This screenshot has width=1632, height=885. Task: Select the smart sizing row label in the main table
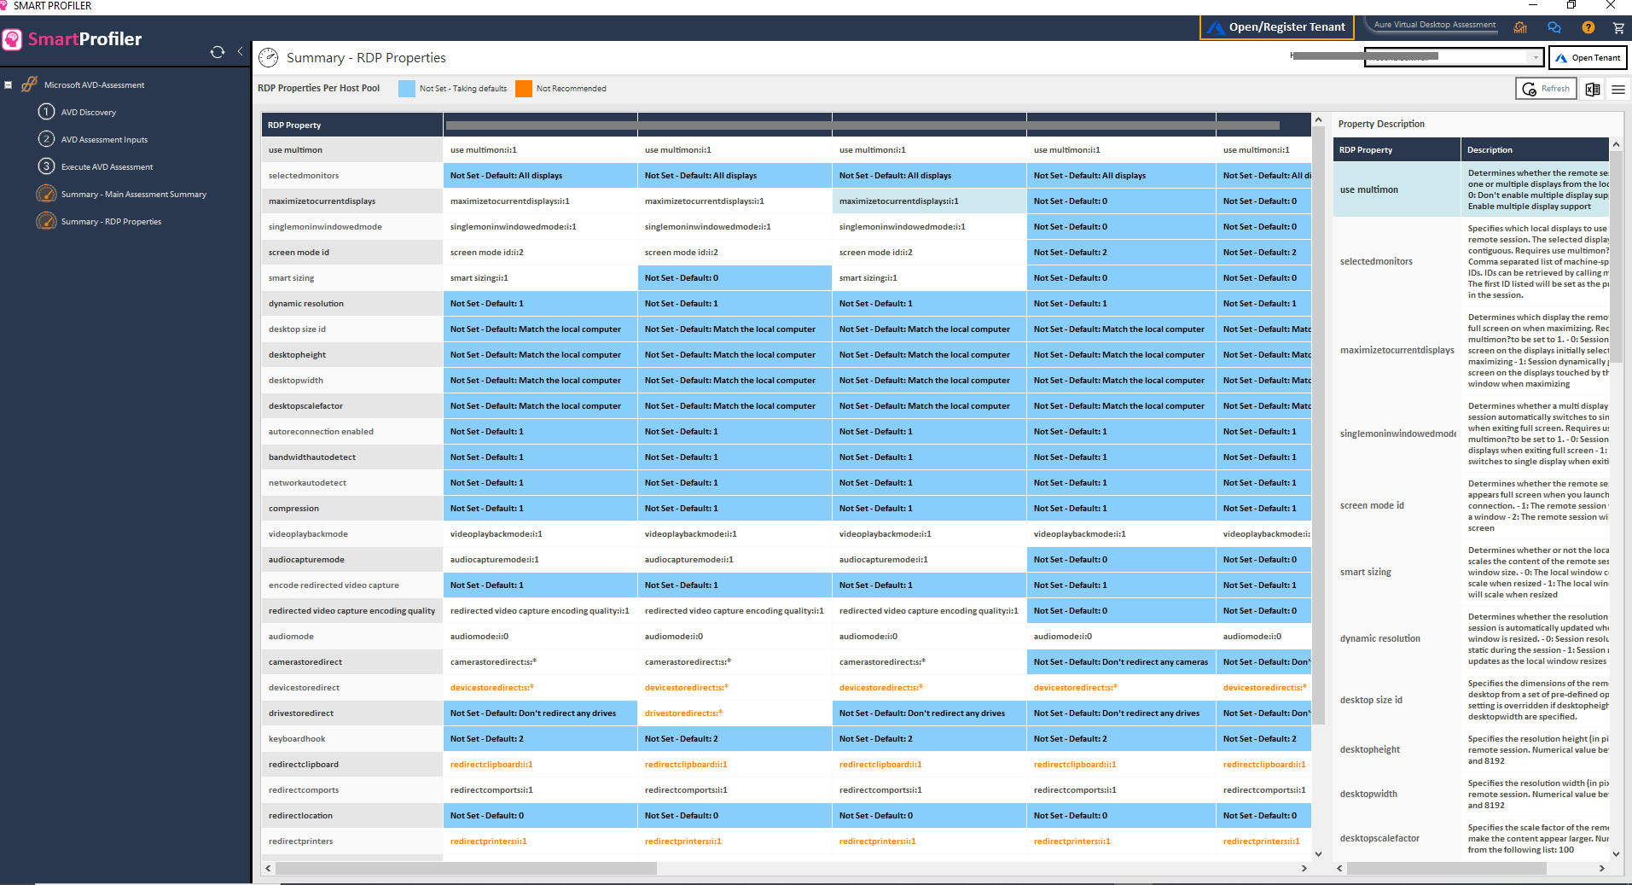[351, 277]
